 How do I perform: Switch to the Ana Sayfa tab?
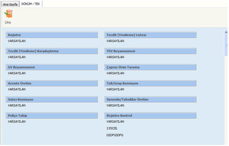coord(10,4)
